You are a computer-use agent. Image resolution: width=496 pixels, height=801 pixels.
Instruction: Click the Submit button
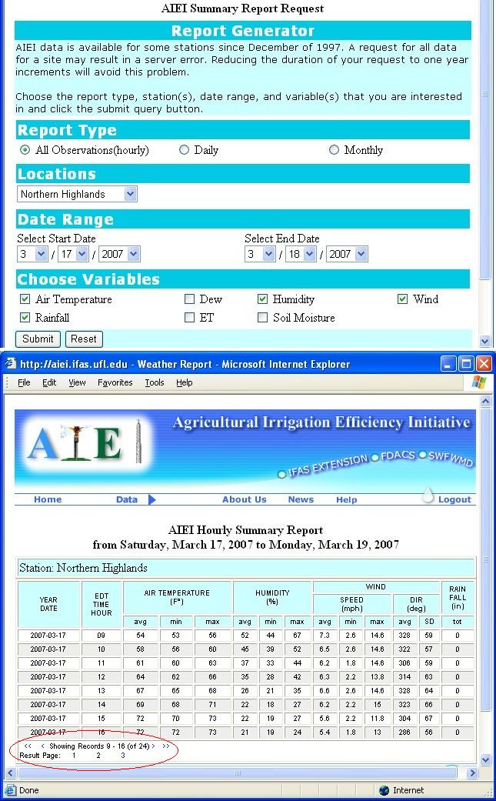38,339
